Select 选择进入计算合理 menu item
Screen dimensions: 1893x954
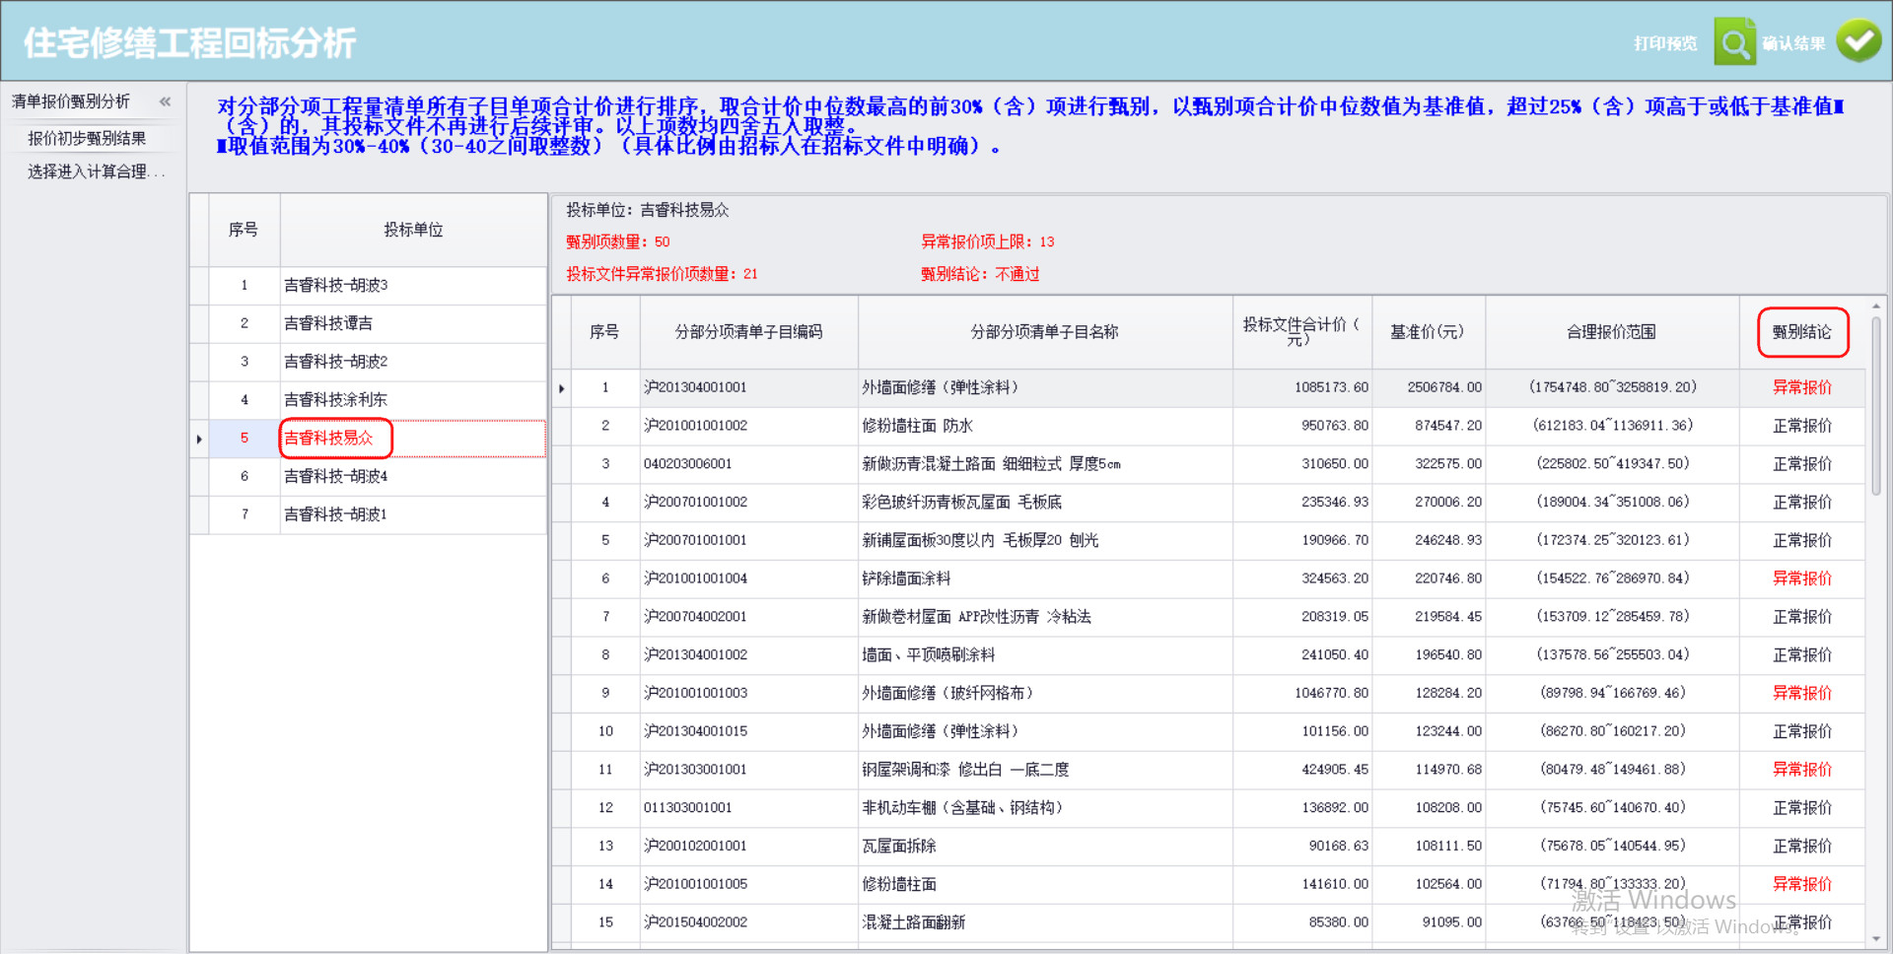pyautogui.click(x=96, y=171)
